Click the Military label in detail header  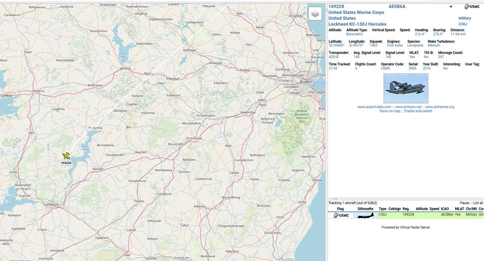pyautogui.click(x=464, y=18)
